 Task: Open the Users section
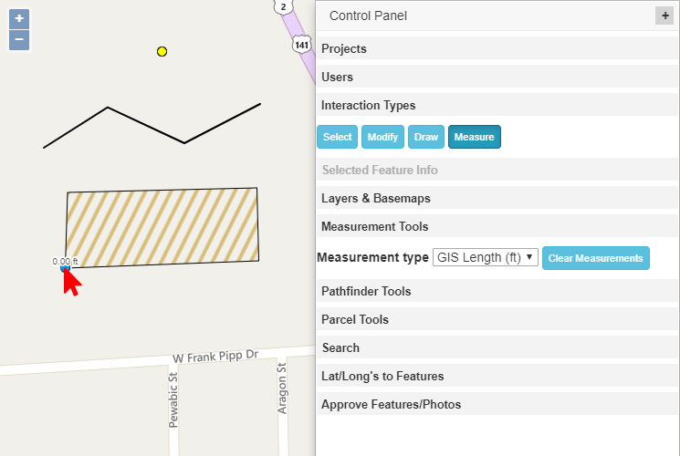tap(337, 78)
